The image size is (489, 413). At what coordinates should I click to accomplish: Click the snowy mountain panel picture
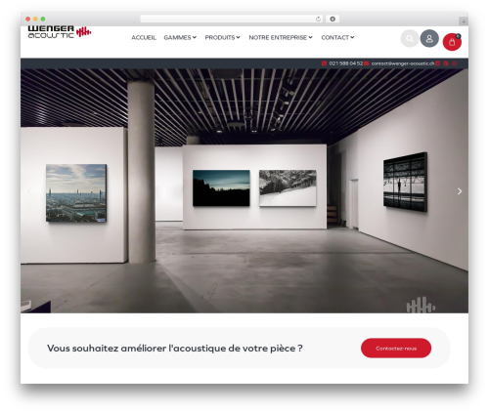pyautogui.click(x=288, y=187)
